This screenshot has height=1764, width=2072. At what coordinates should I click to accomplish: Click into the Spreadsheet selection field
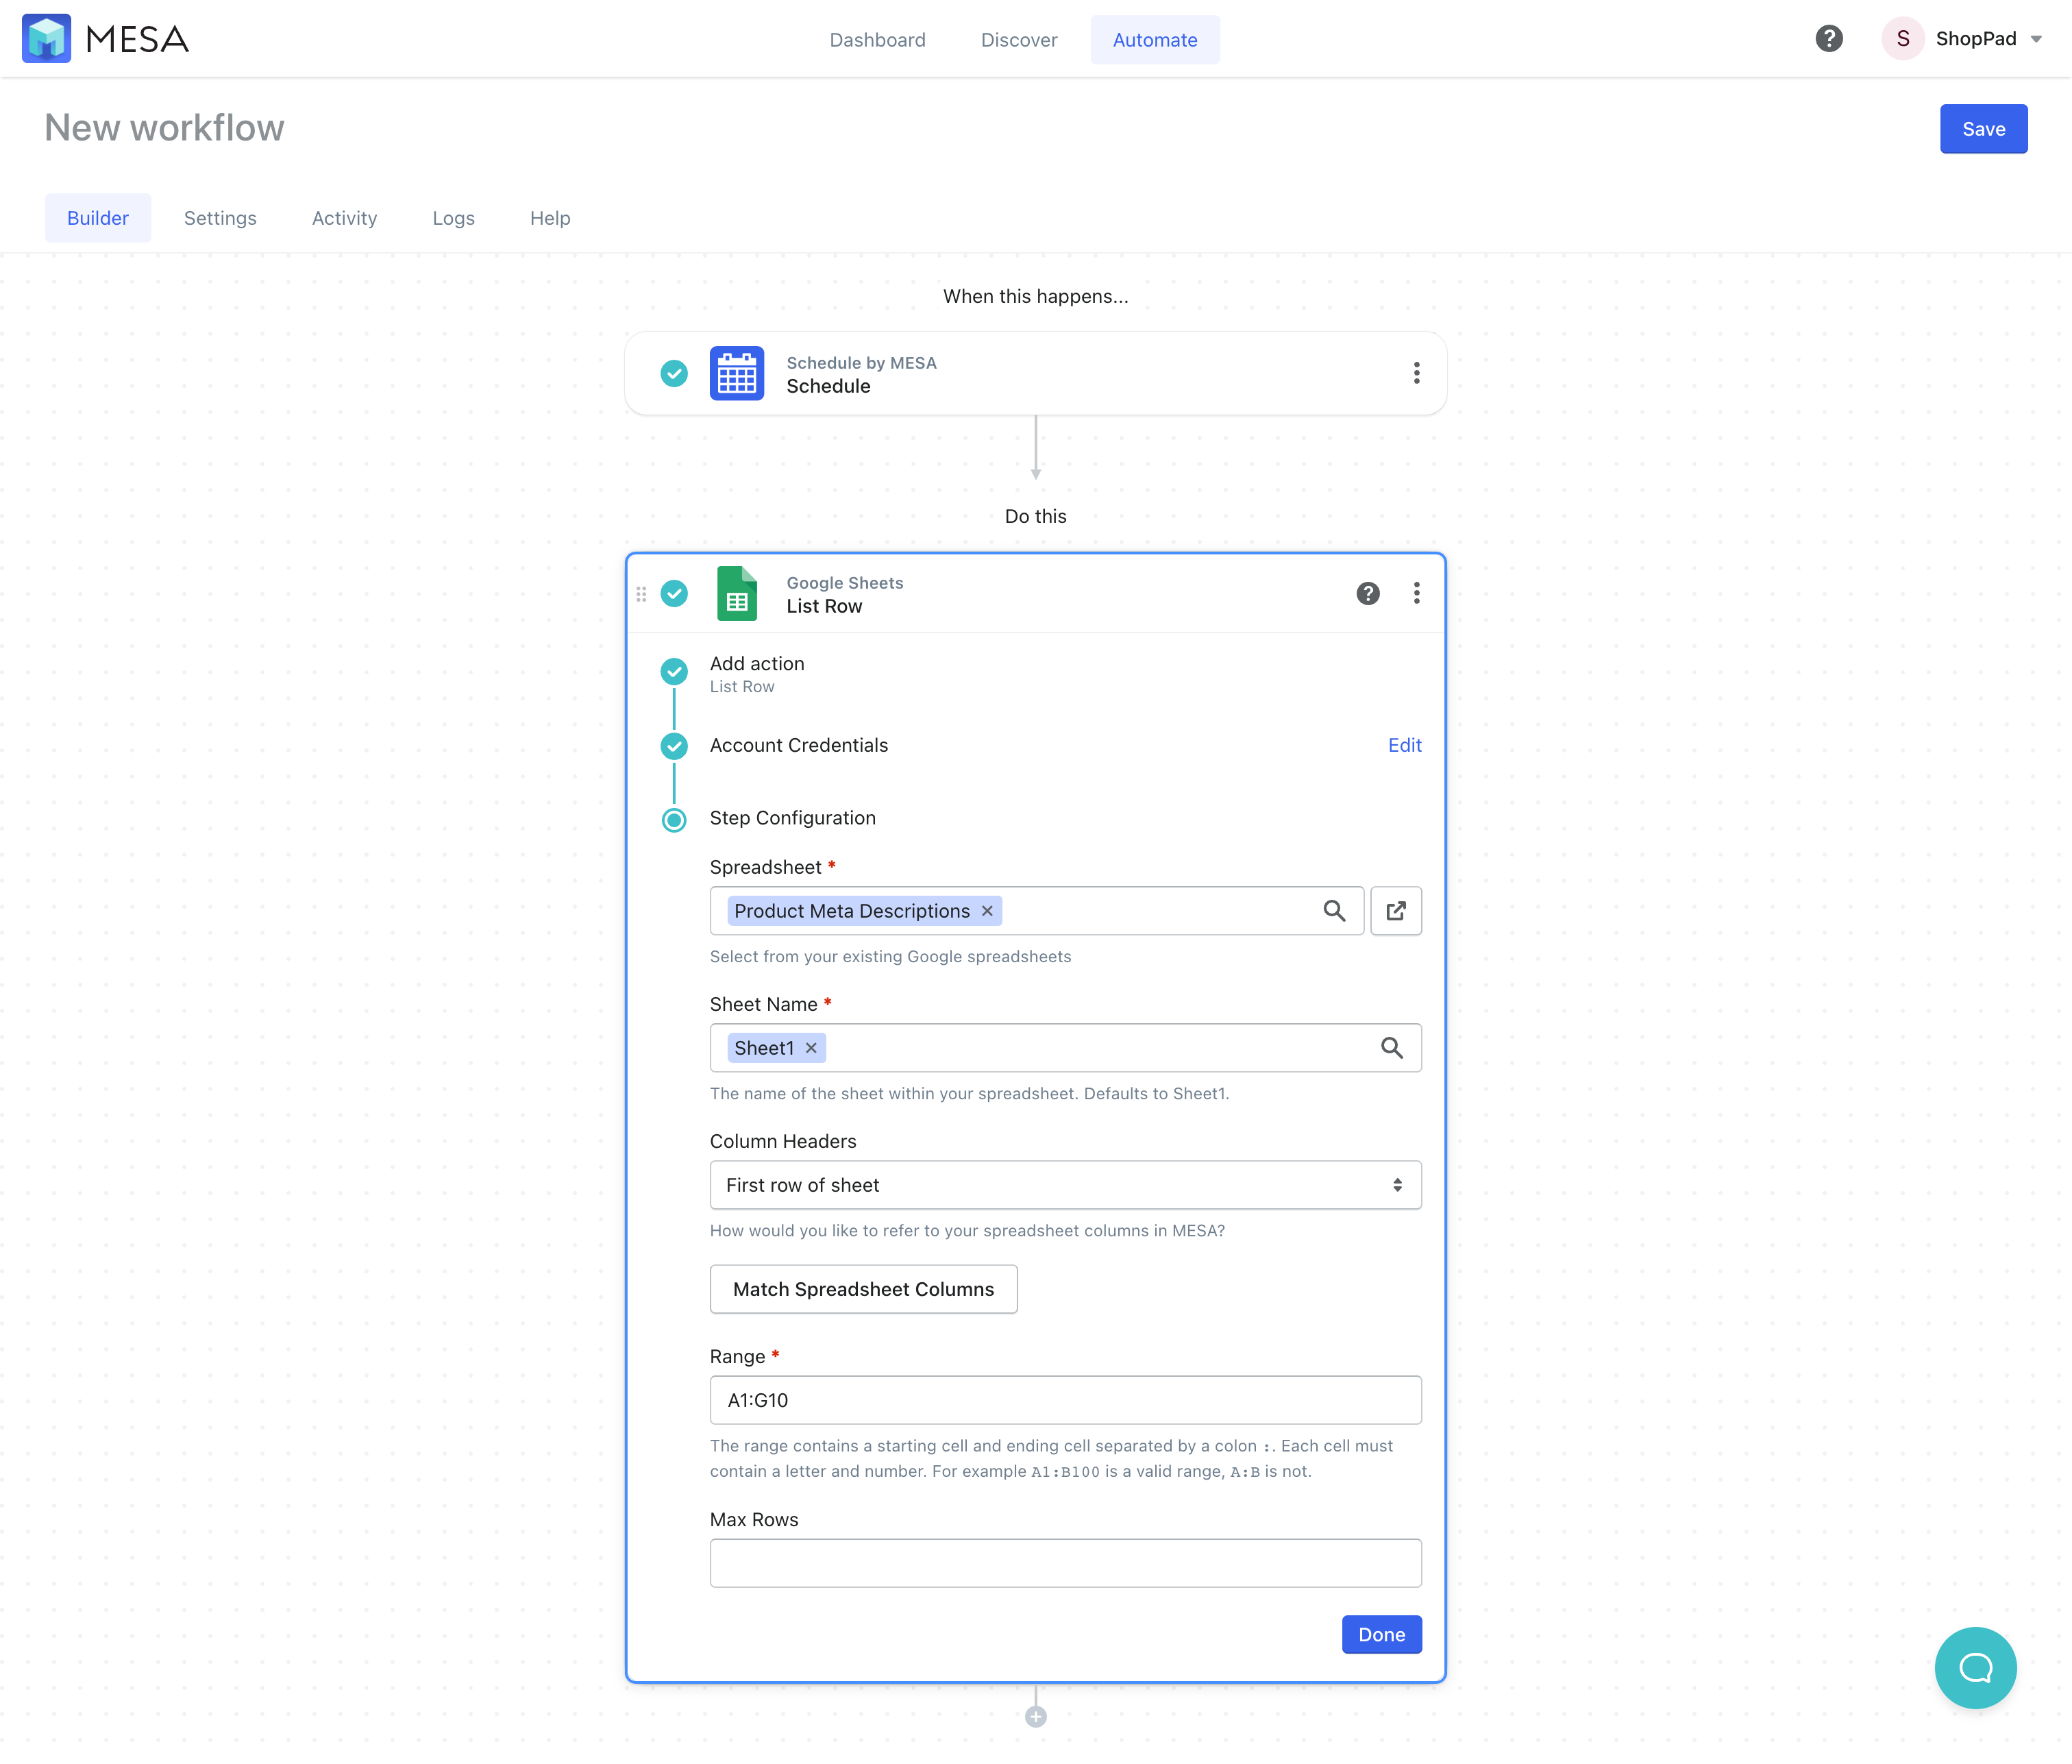pos(1036,911)
